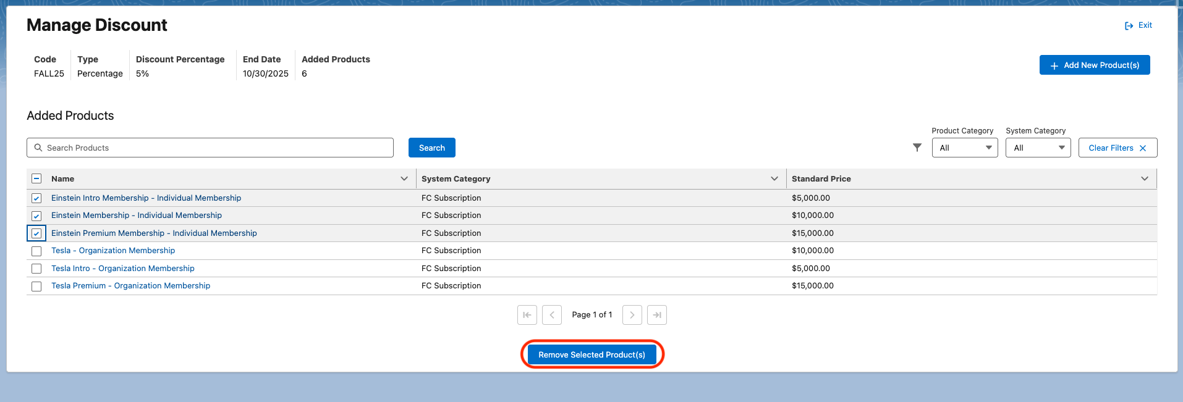1183x402 pixels.
Task: Click Remove Selected Product(s) button
Action: point(591,354)
